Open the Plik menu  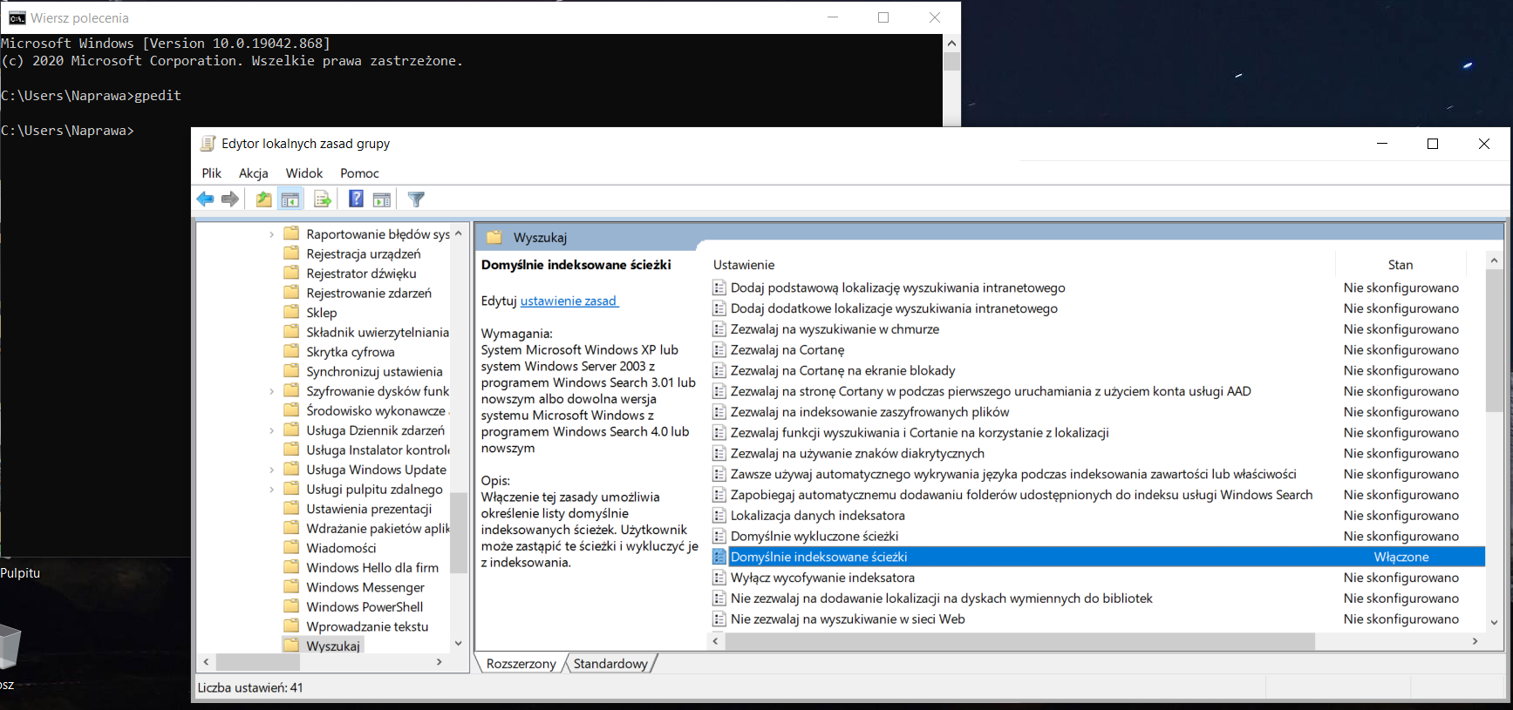point(212,173)
